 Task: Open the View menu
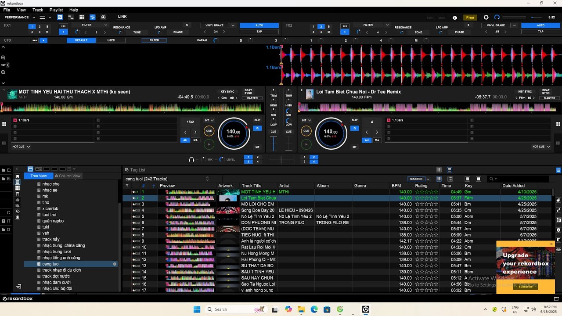pos(21,10)
